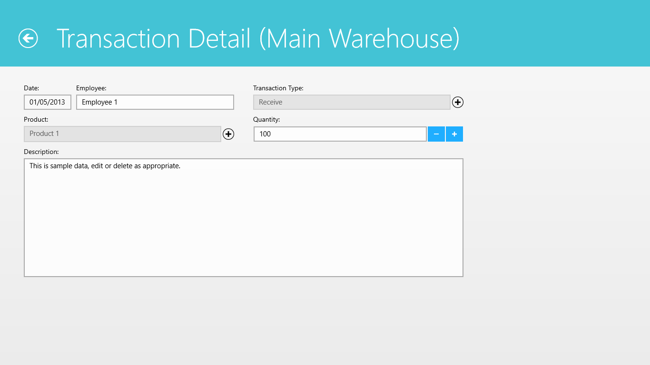This screenshot has height=365, width=650.
Task: Click the Transaction Detail page title
Action: (258, 38)
